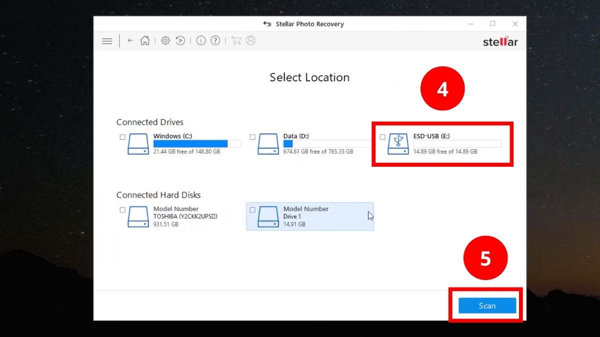
Task: Click the ESD-USB (E:) USB drive icon
Action: coord(398,144)
